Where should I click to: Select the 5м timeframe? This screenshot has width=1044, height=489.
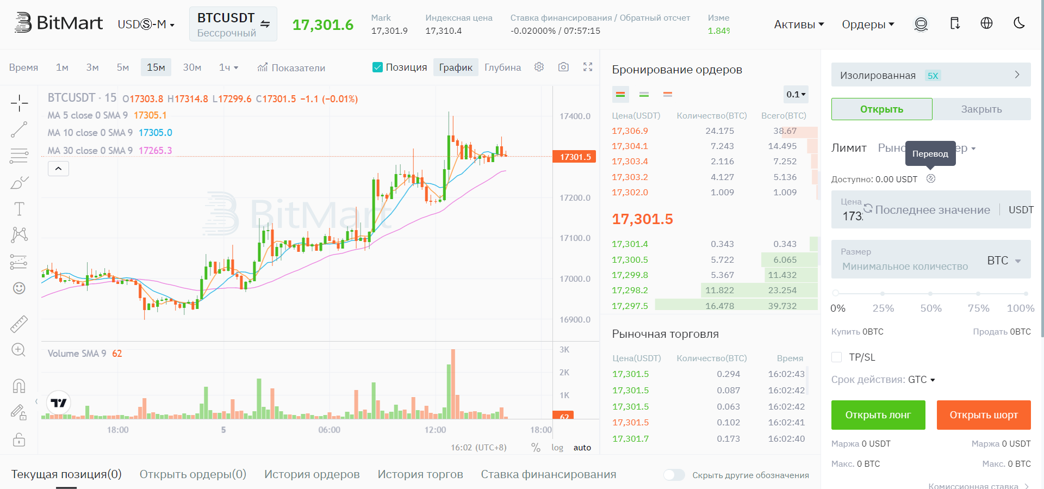(x=123, y=67)
